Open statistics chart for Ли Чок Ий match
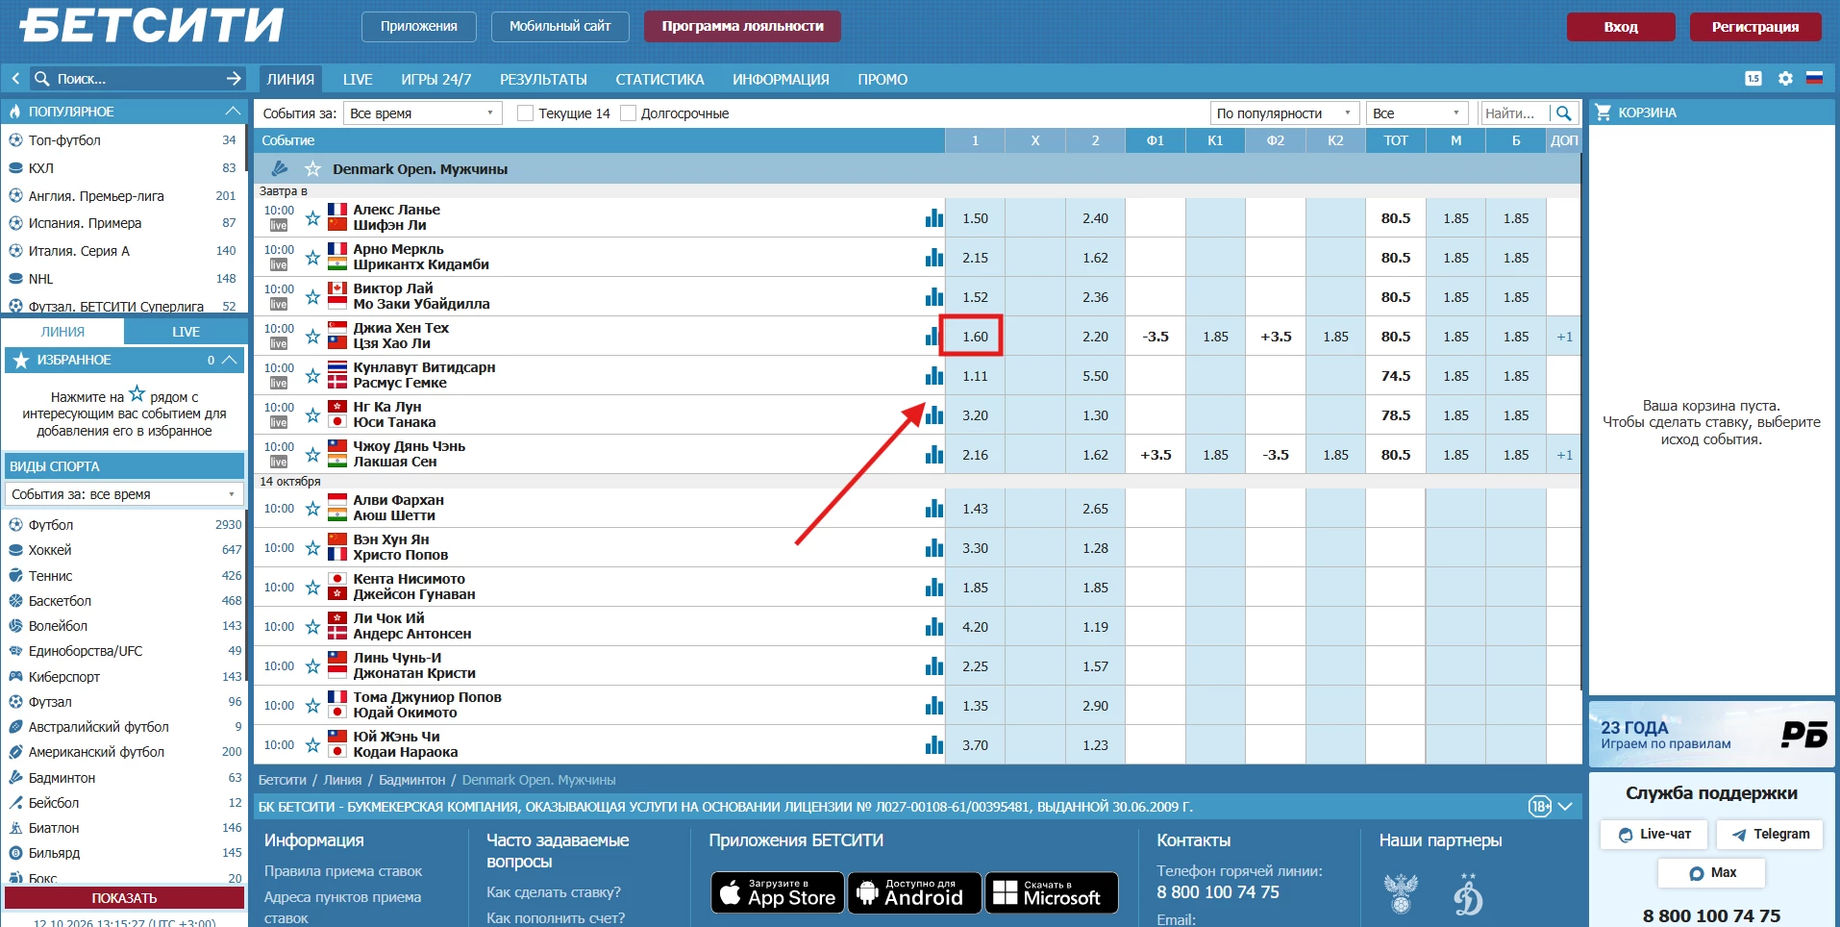 point(933,627)
